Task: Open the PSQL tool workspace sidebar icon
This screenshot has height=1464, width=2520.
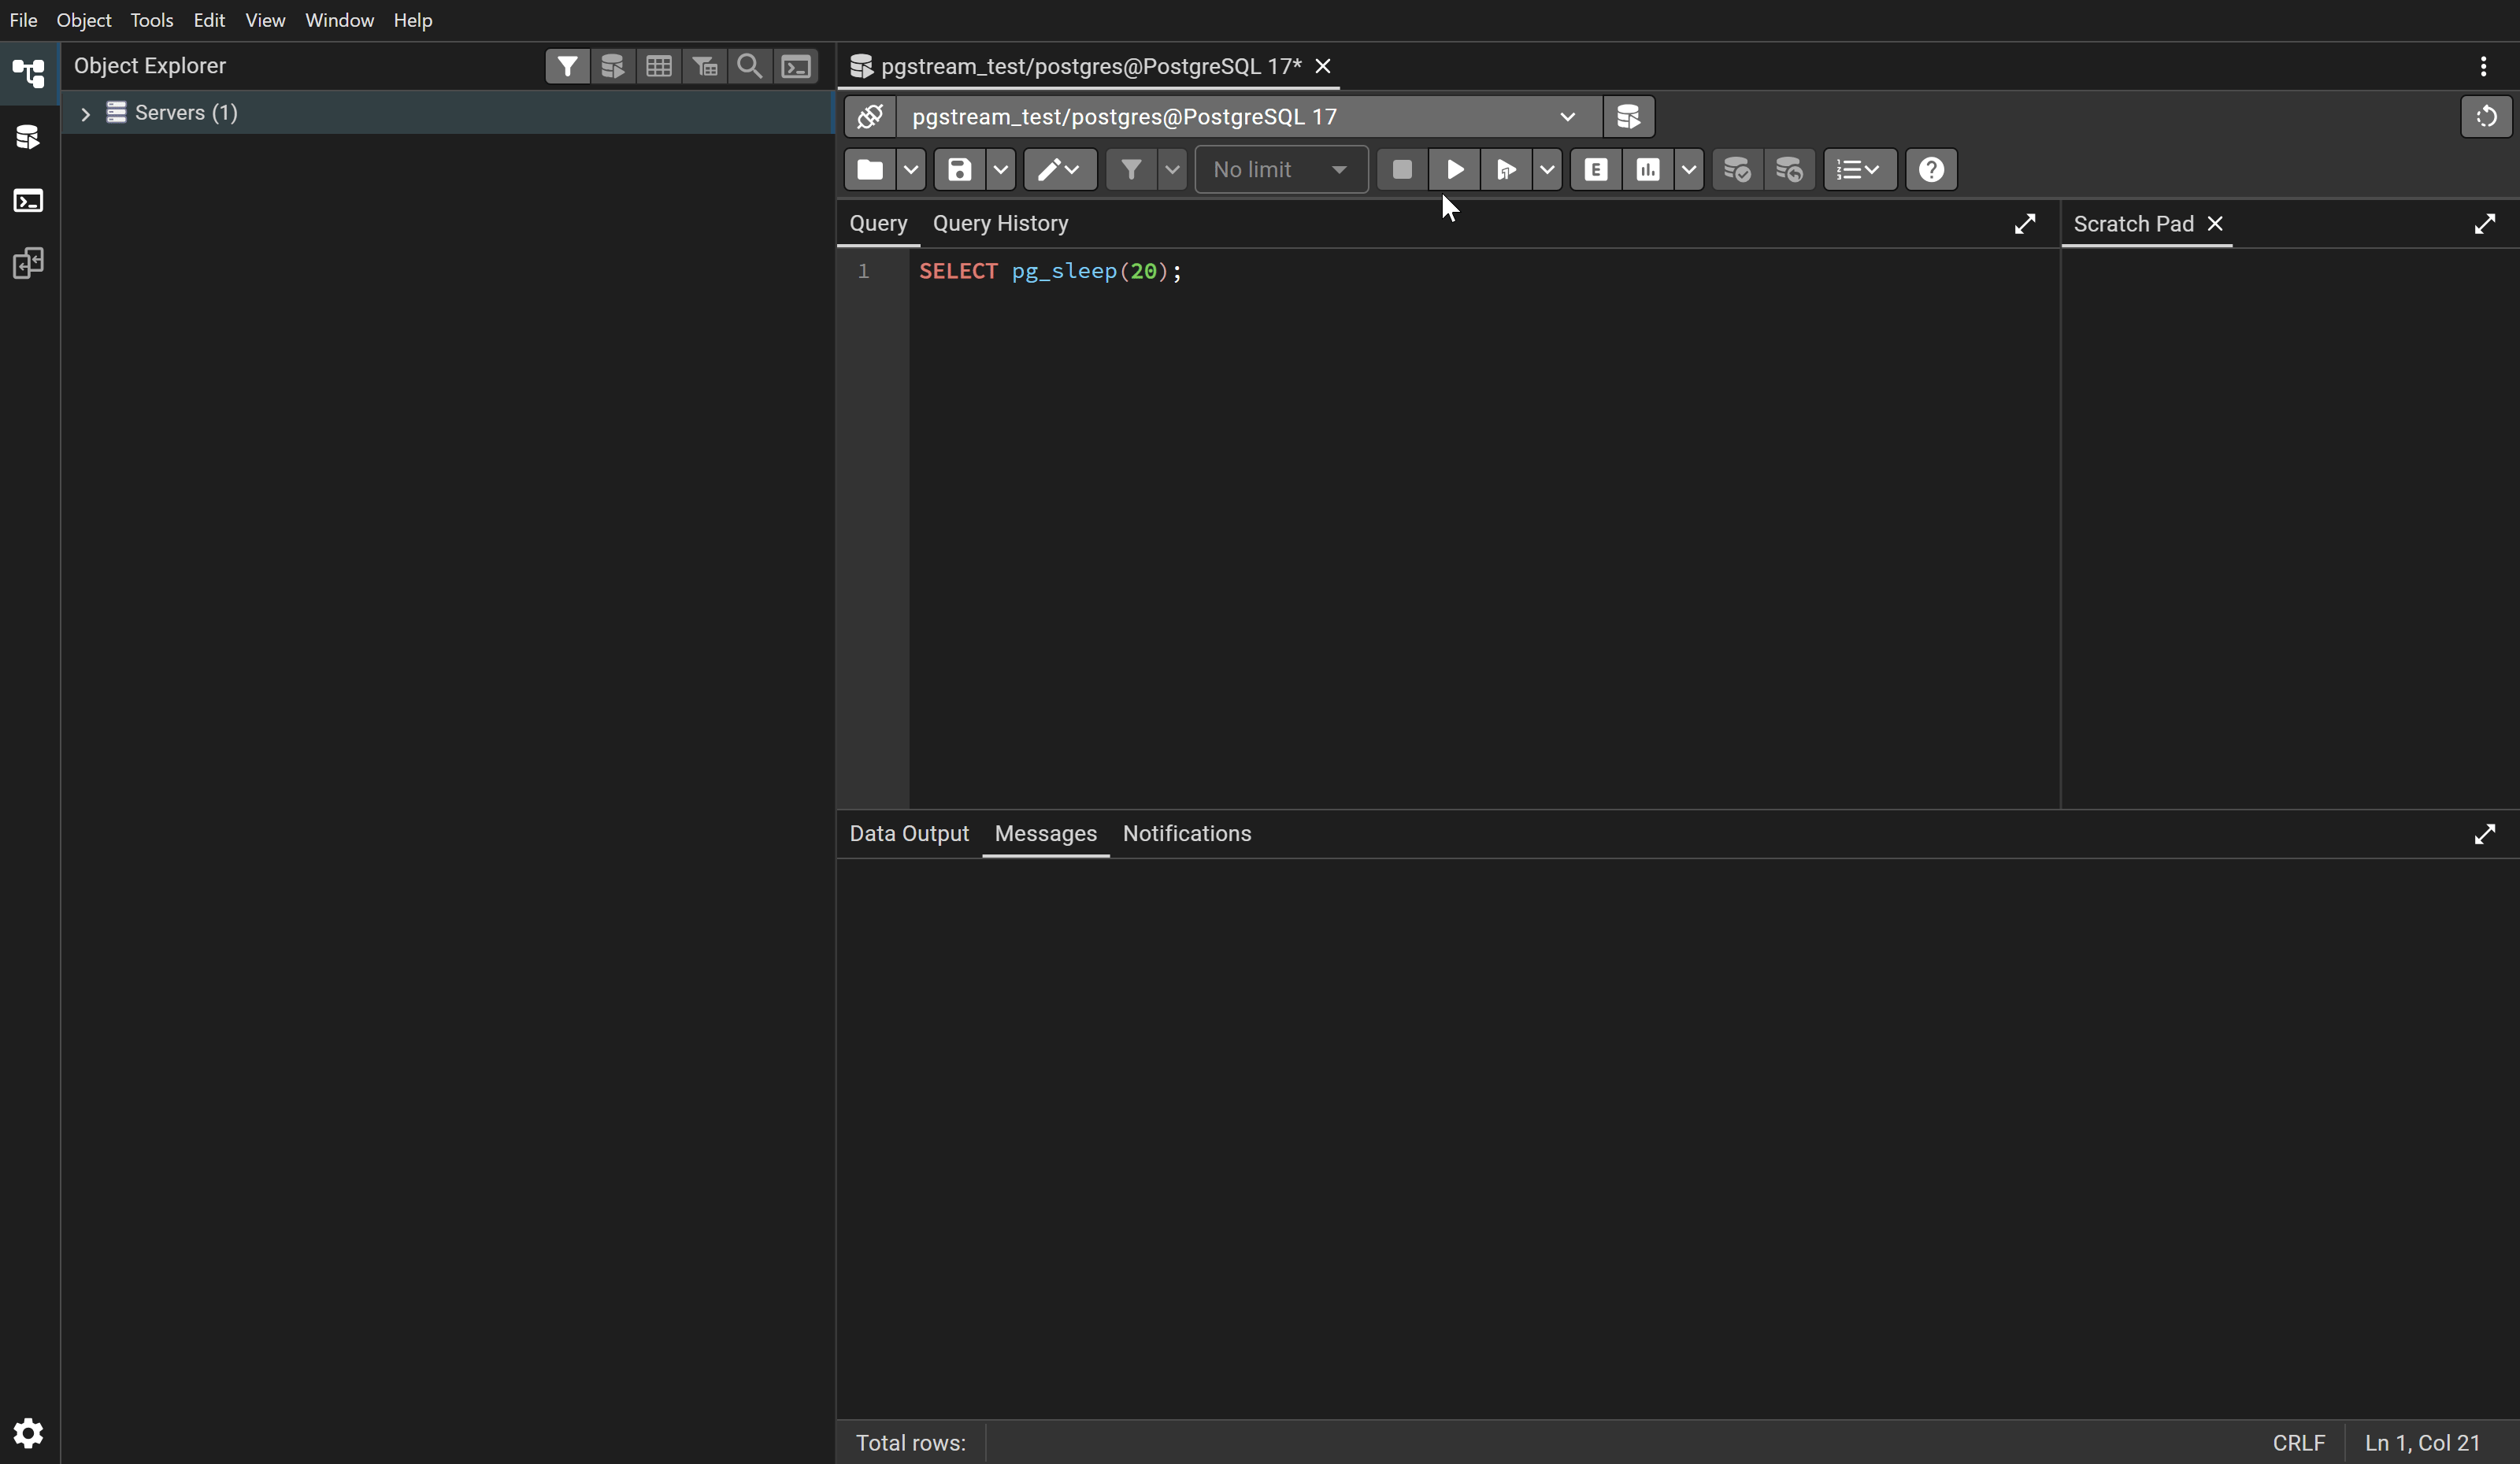Action: 28,201
